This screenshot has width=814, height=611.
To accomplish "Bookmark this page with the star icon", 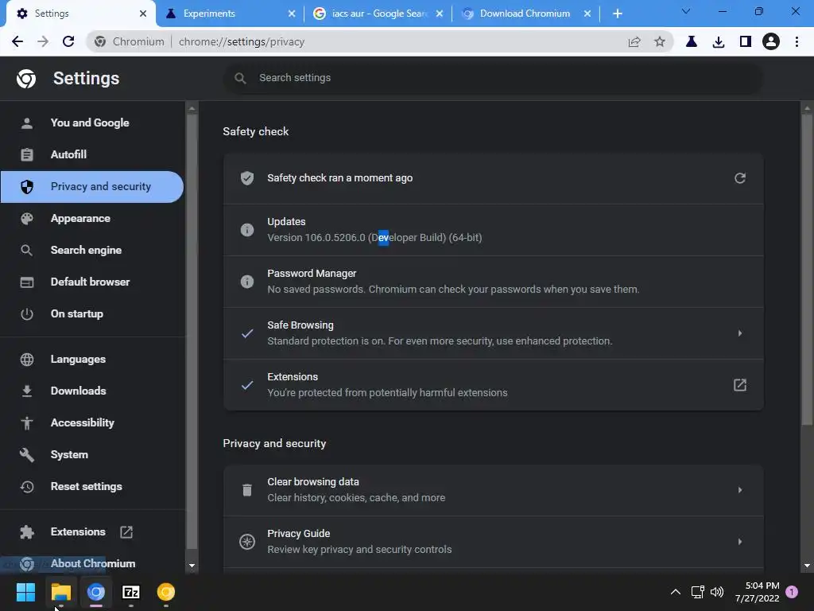I will [659, 41].
